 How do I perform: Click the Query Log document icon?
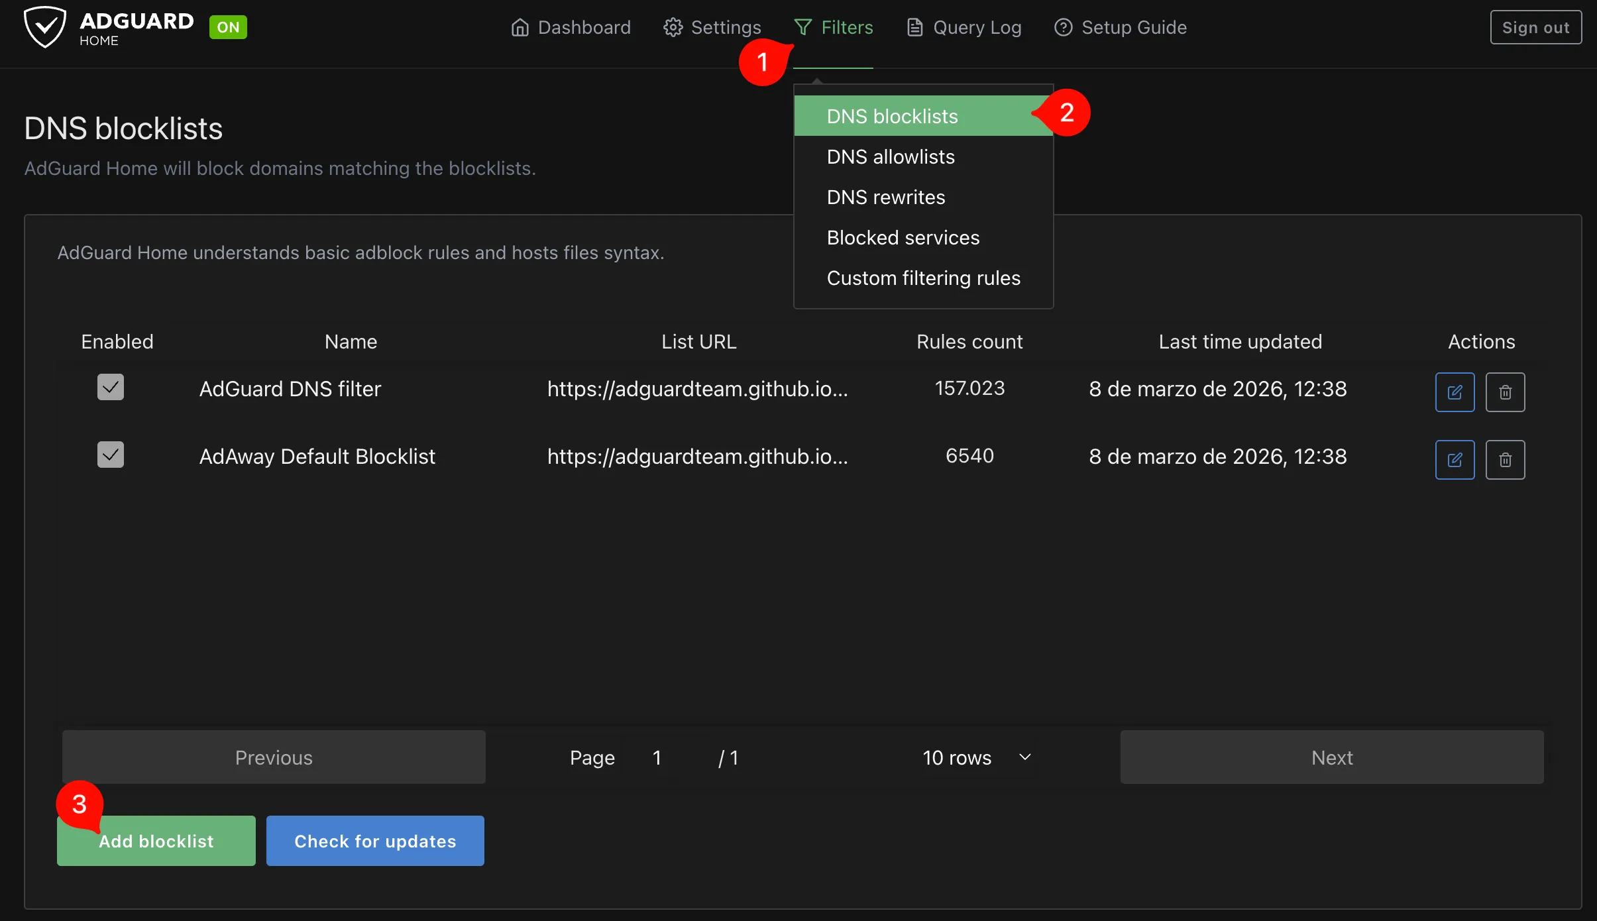(915, 27)
